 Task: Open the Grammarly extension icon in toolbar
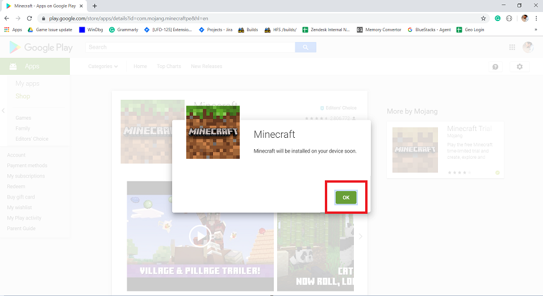pos(498,18)
